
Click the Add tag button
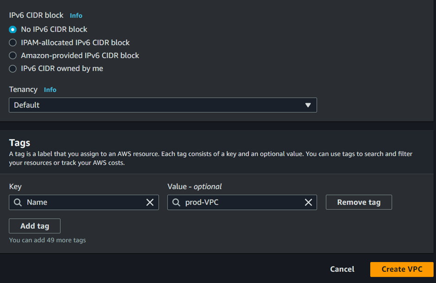pos(35,226)
